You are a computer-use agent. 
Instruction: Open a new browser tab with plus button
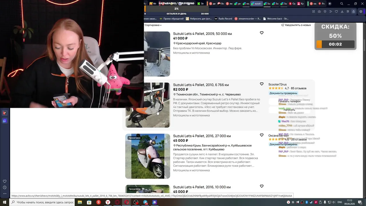pos(330,4)
